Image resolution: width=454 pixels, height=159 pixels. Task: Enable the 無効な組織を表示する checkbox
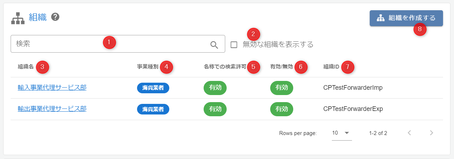(x=234, y=45)
